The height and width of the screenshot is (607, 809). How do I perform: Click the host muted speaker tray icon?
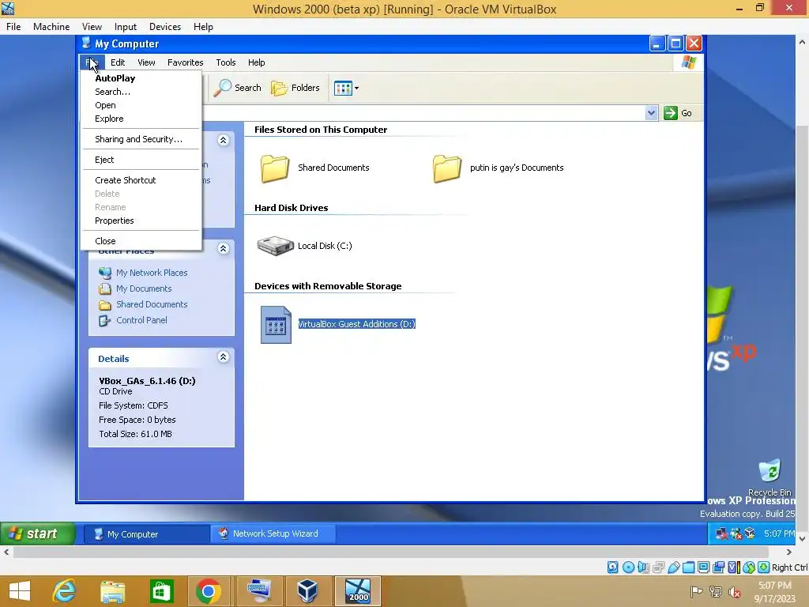point(735,591)
